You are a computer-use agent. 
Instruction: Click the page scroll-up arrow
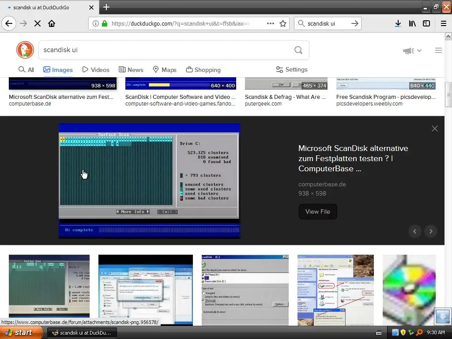coord(448,36)
